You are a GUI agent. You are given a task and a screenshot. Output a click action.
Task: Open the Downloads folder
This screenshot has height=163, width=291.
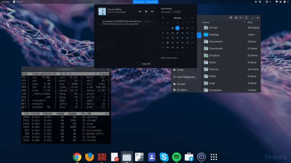pyautogui.click(x=216, y=48)
